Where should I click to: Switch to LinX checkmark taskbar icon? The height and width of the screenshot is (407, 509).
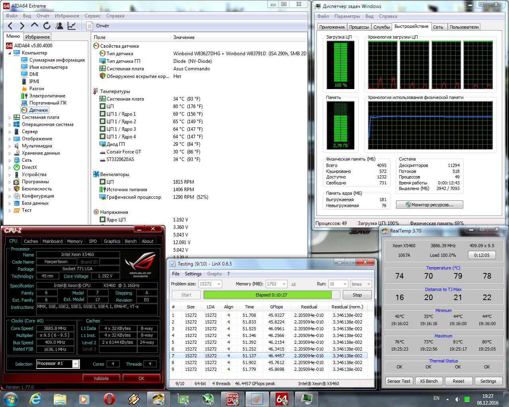click(257, 399)
